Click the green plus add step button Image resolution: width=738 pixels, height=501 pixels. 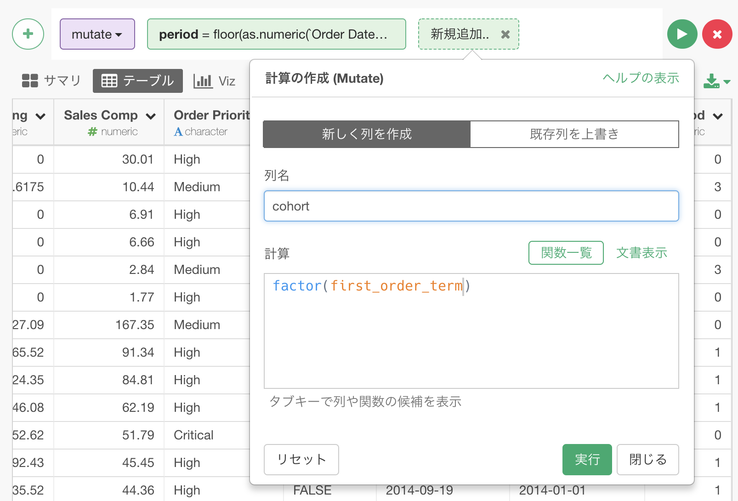[x=28, y=34]
